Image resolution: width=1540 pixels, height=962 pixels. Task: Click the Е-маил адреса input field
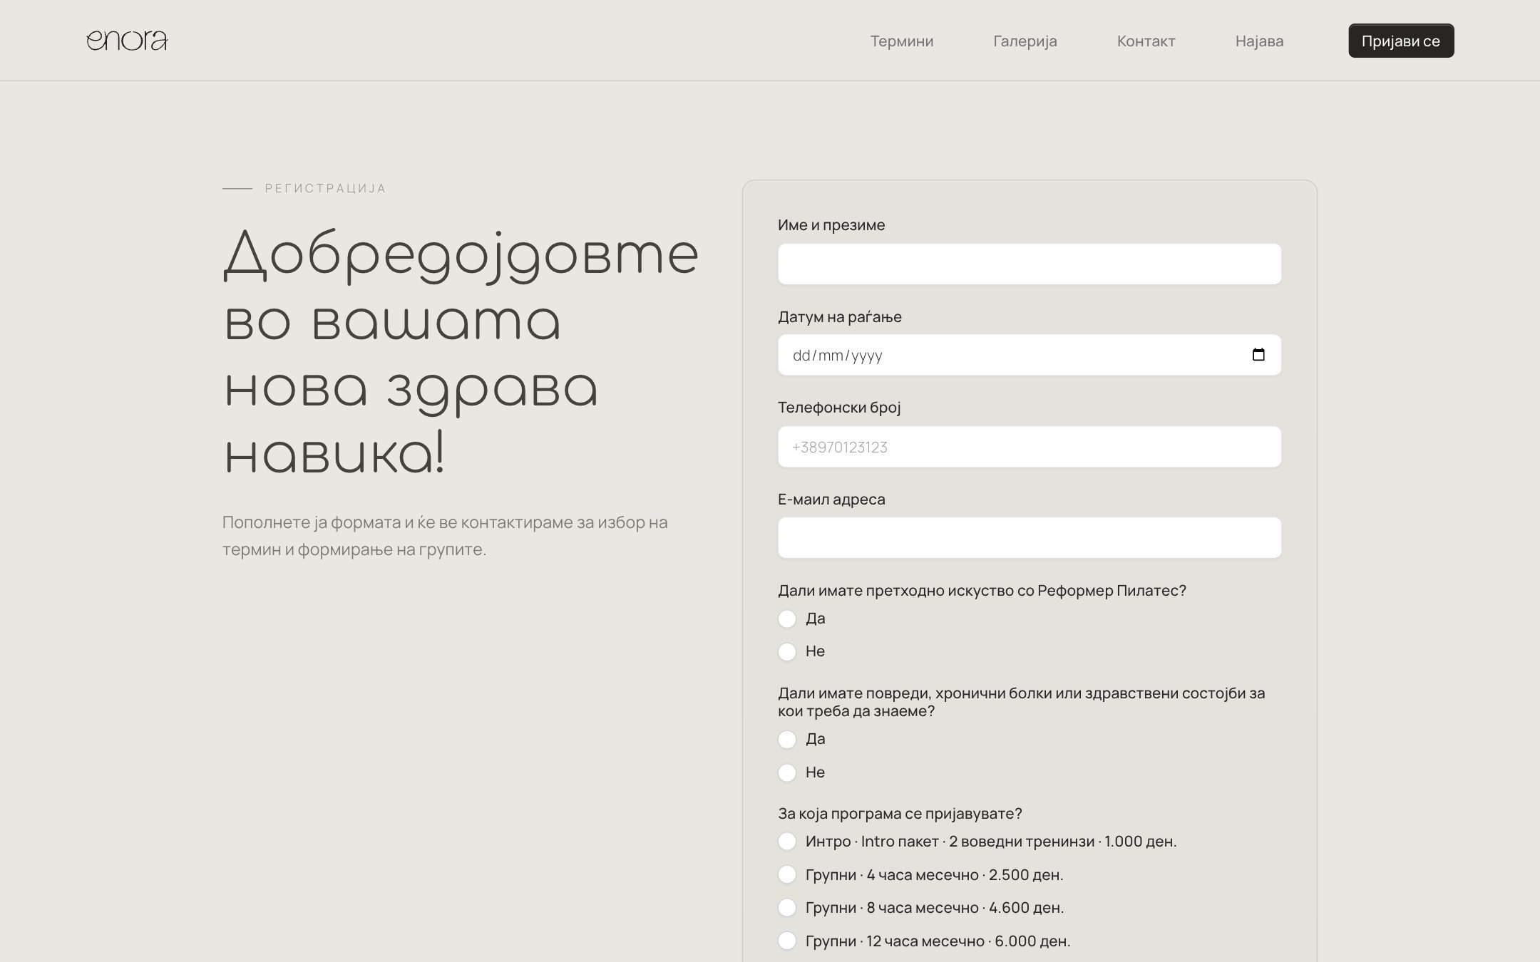(1030, 537)
